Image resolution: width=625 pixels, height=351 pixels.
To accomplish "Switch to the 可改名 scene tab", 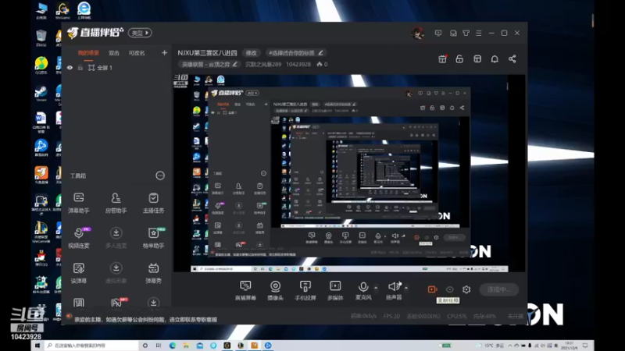I will [137, 53].
